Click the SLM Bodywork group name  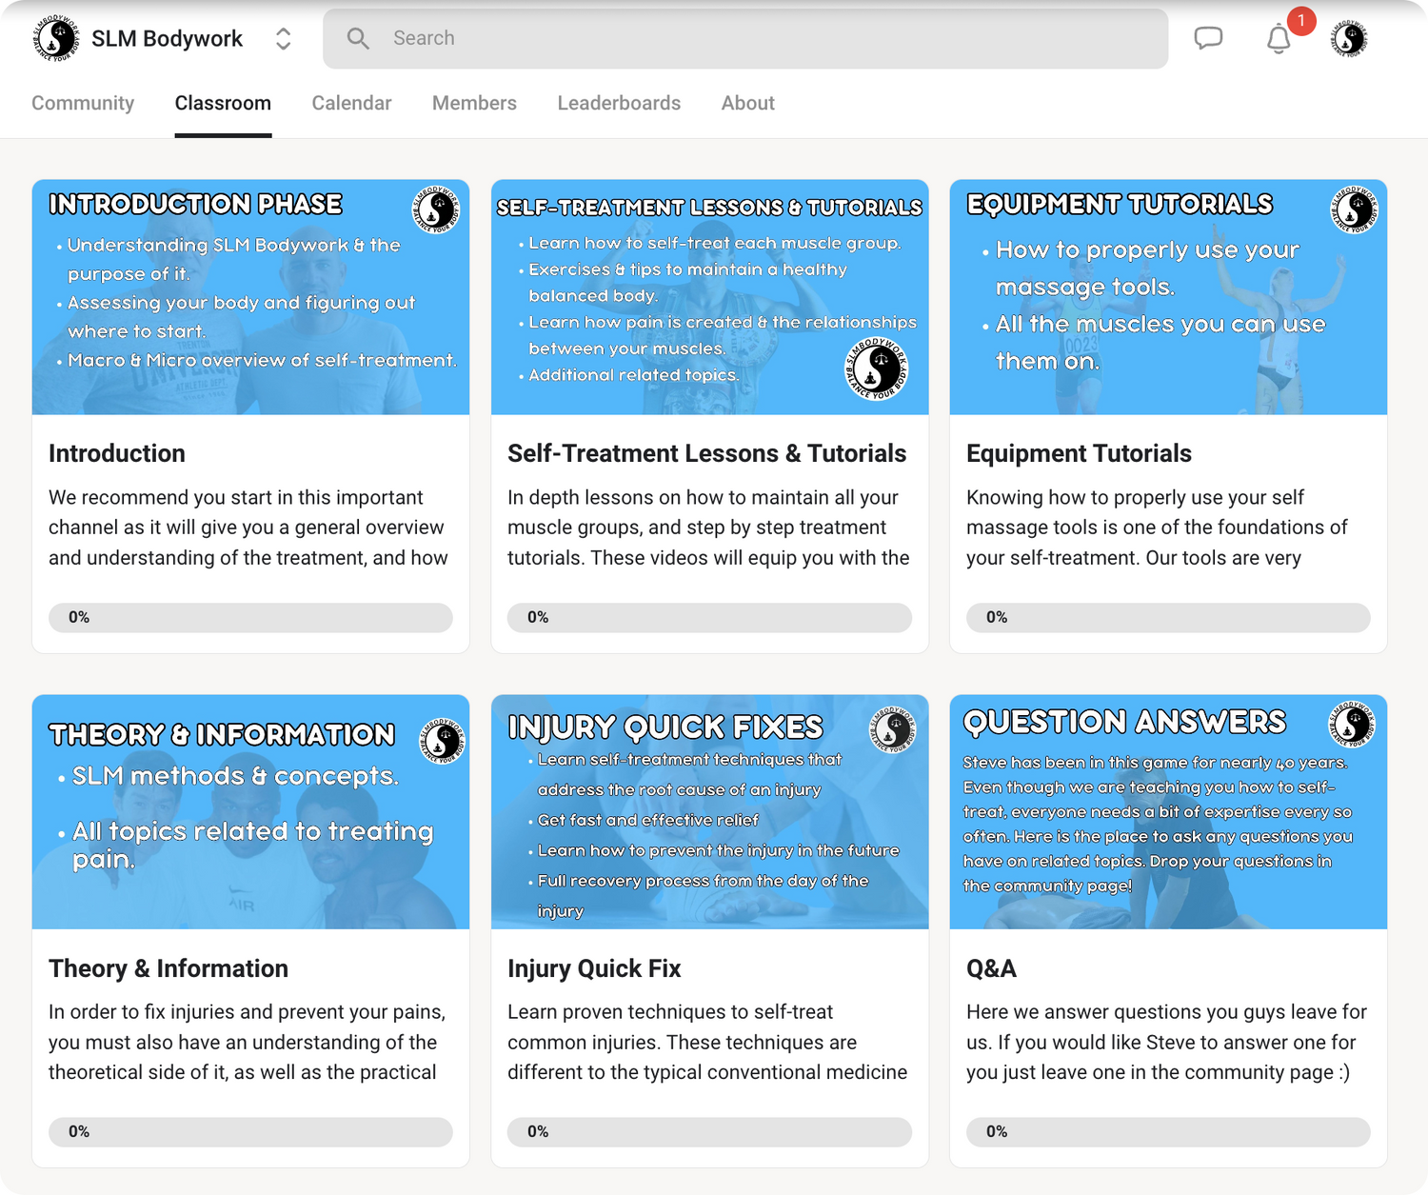pyautogui.click(x=168, y=39)
